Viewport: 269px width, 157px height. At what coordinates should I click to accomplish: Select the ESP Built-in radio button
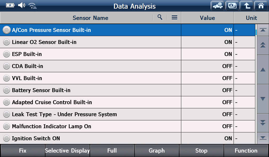click(7, 54)
